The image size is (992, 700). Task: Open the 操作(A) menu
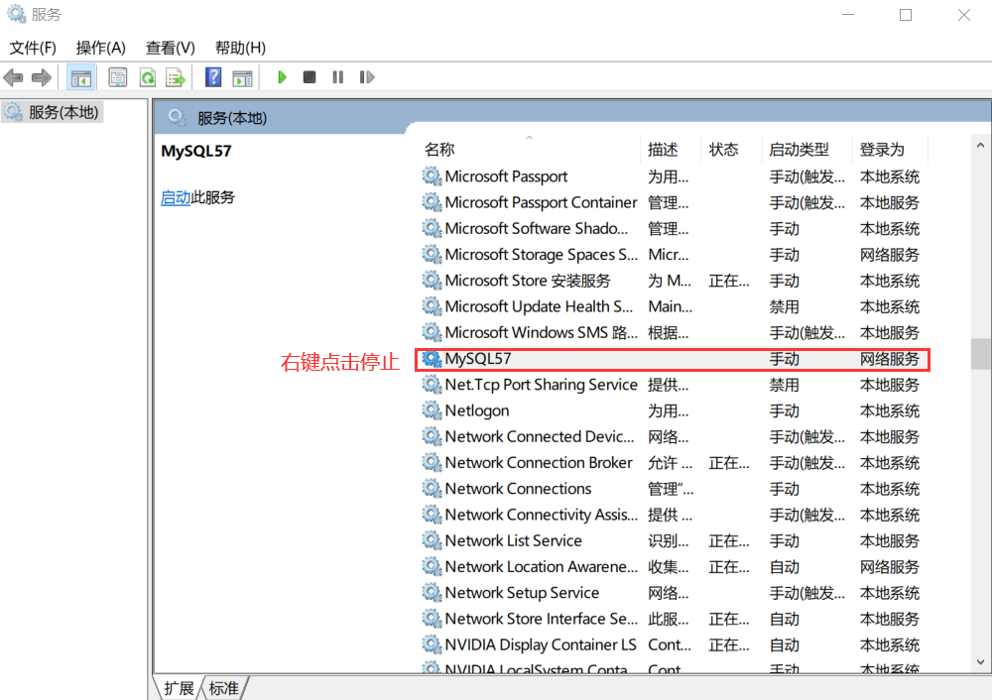(100, 48)
